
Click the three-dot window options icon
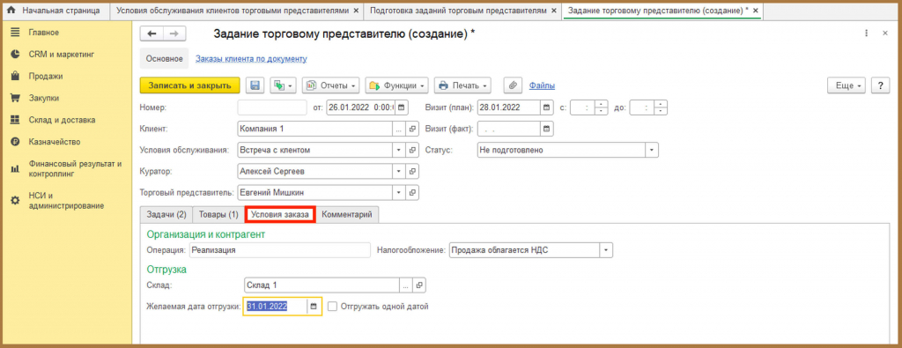point(867,33)
